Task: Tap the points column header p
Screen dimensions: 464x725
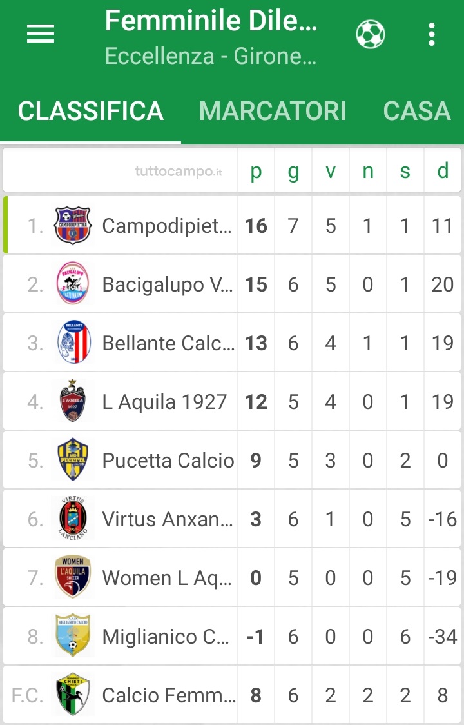Action: tap(256, 171)
